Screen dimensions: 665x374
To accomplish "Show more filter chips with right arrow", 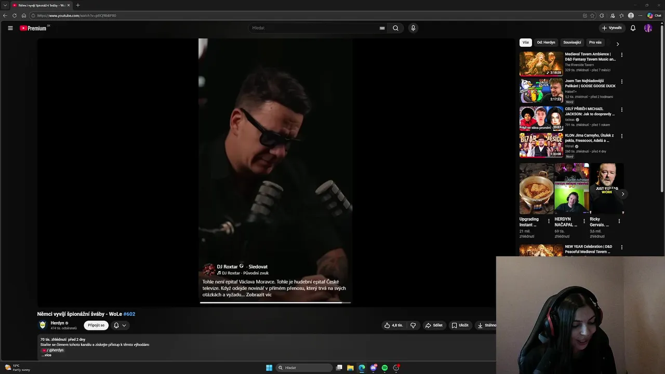I will pos(617,44).
